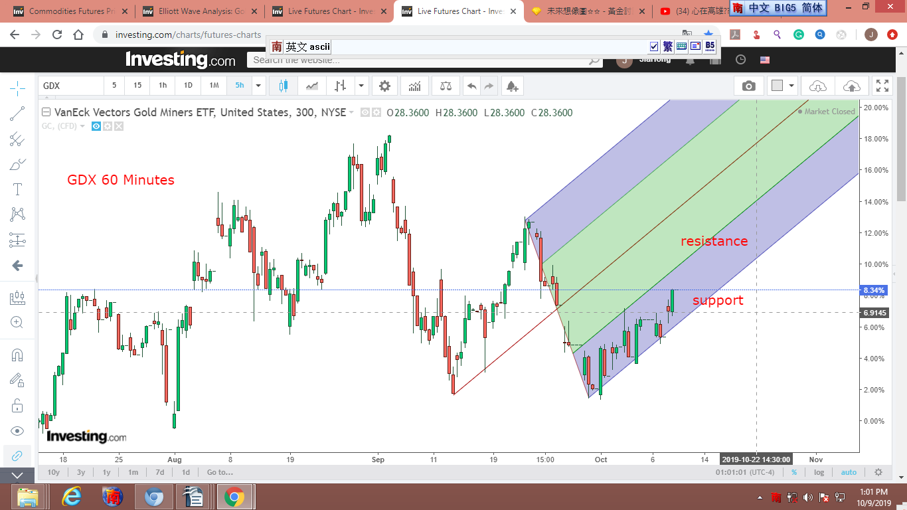The image size is (907, 510).
Task: Toggle visibility of the GC (CFD) overlay
Action: [96, 126]
